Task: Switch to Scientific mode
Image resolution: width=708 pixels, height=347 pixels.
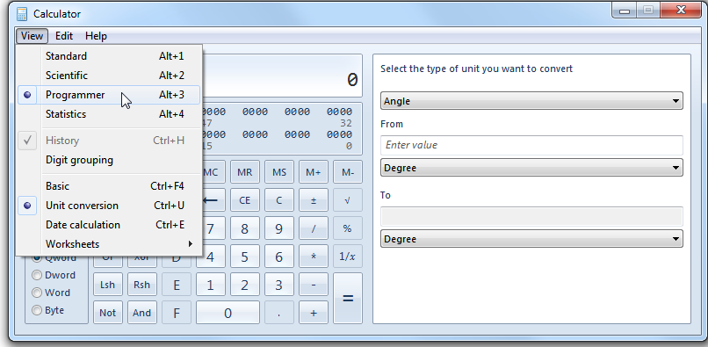Action: coord(108,76)
